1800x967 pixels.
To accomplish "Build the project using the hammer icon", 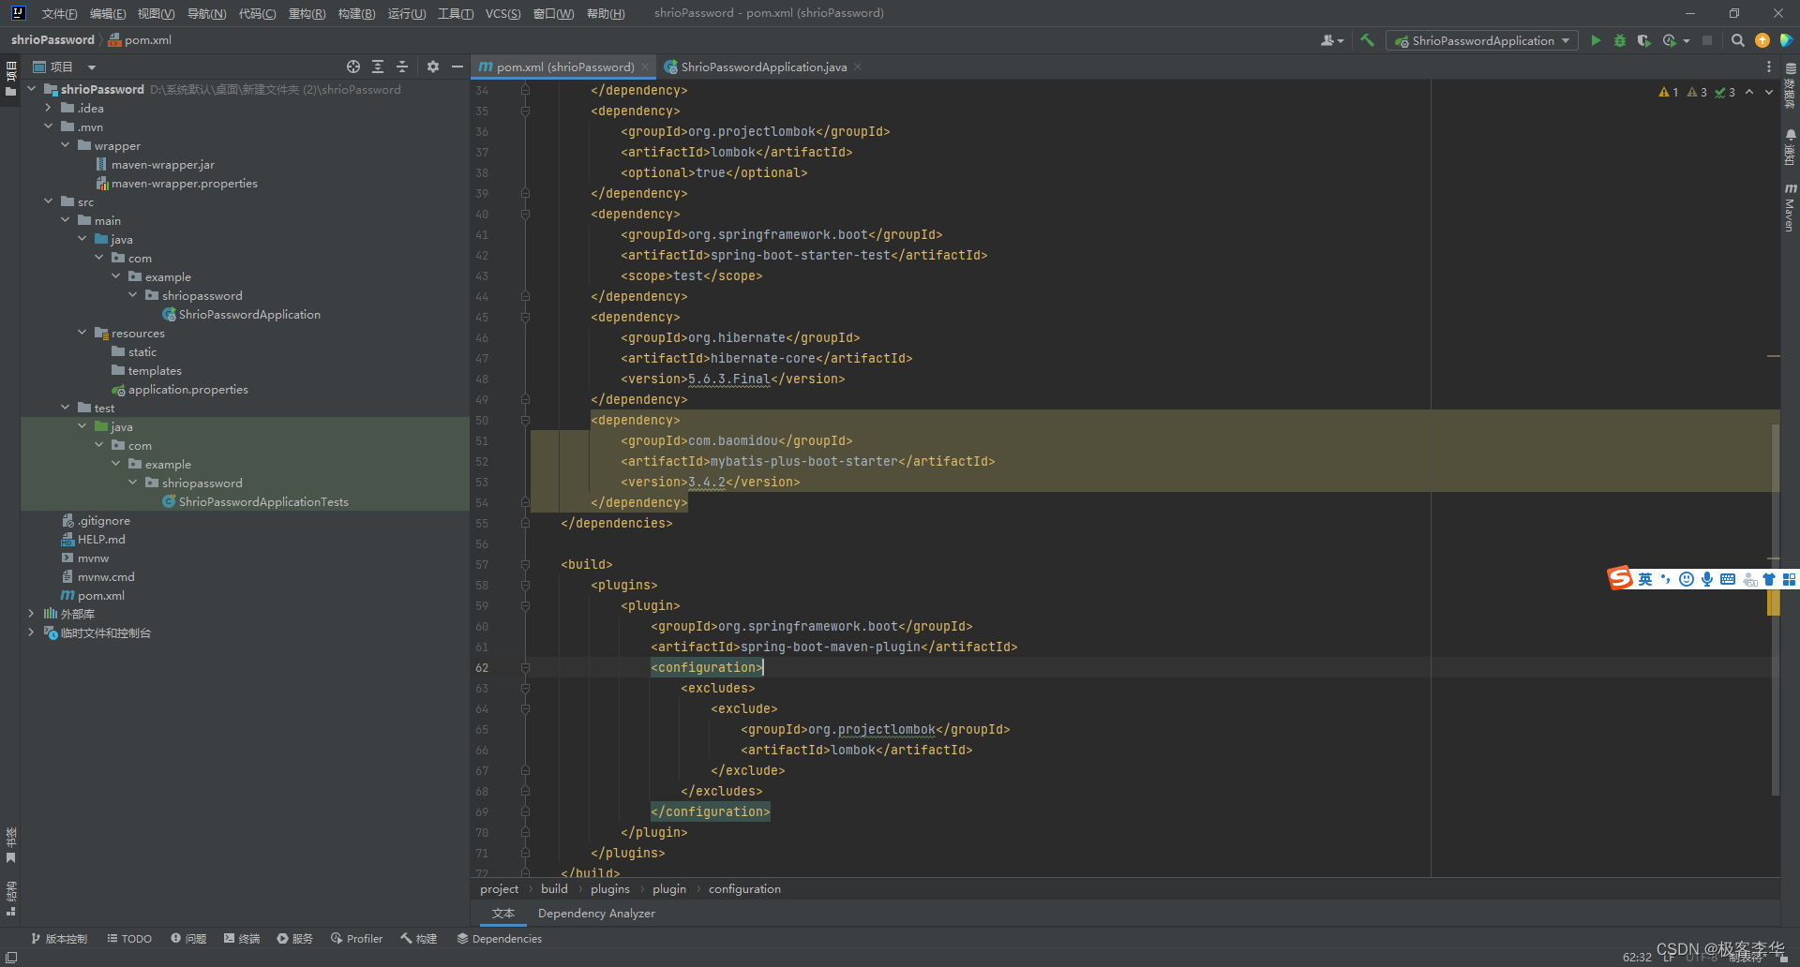I will click(x=1366, y=40).
